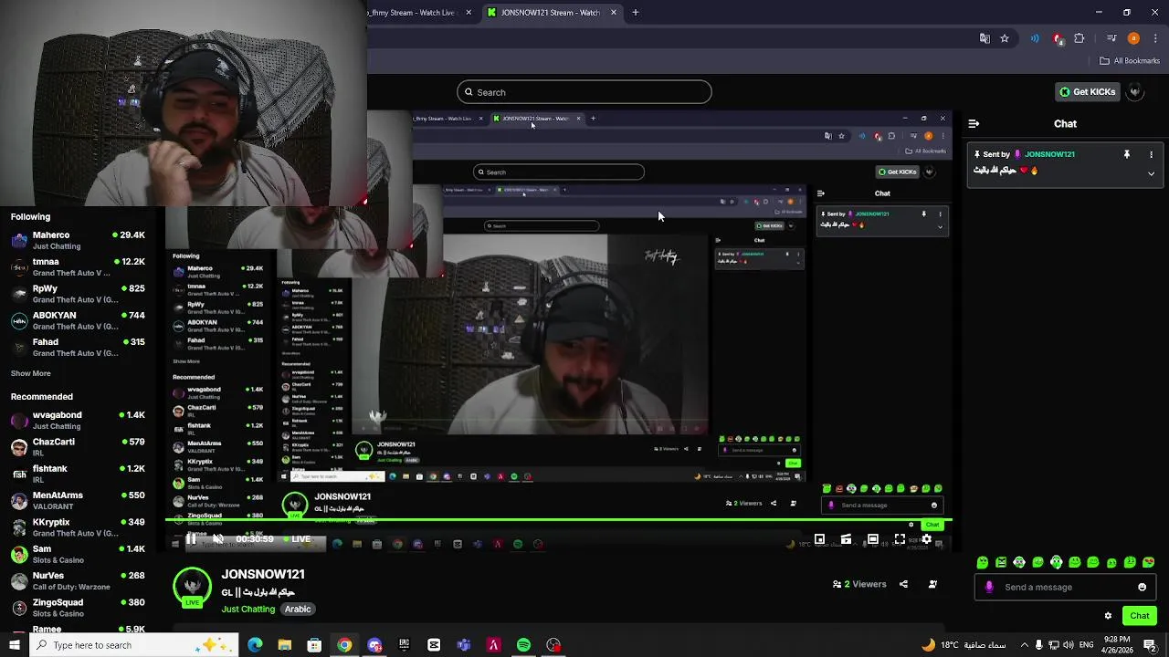Open Chrome Extensions puzzle icon
1169x657 pixels.
pos(1079,38)
